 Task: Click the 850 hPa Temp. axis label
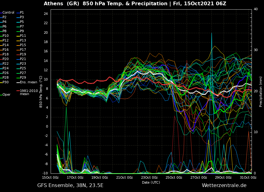41,91
